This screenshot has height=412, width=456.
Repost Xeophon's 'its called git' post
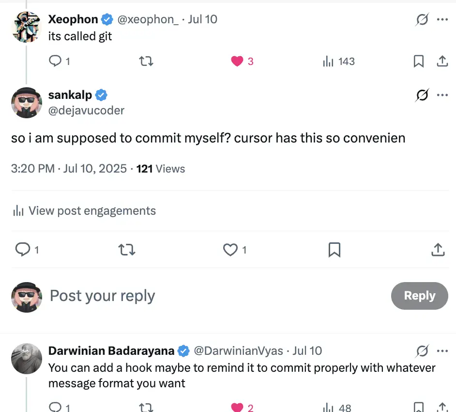point(146,62)
